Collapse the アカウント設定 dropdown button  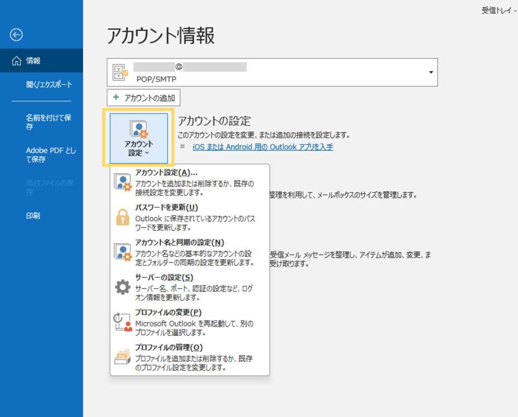click(139, 138)
